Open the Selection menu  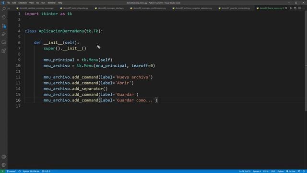[x=23, y=3]
